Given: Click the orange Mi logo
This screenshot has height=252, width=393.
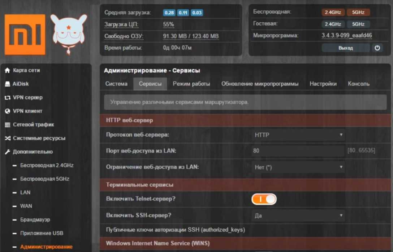Looking at the screenshot, I should tap(25, 35).
